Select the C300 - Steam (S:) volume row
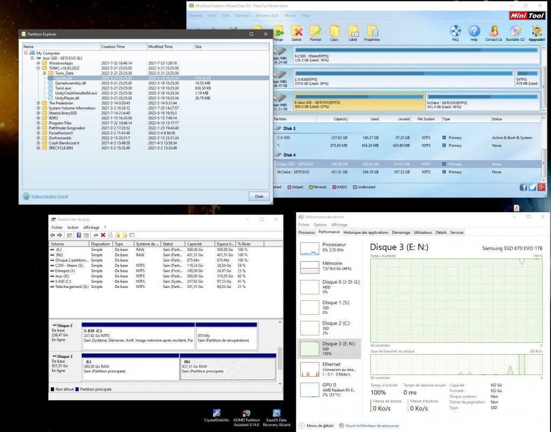This screenshot has height=432, width=551. pyautogui.click(x=166, y=265)
